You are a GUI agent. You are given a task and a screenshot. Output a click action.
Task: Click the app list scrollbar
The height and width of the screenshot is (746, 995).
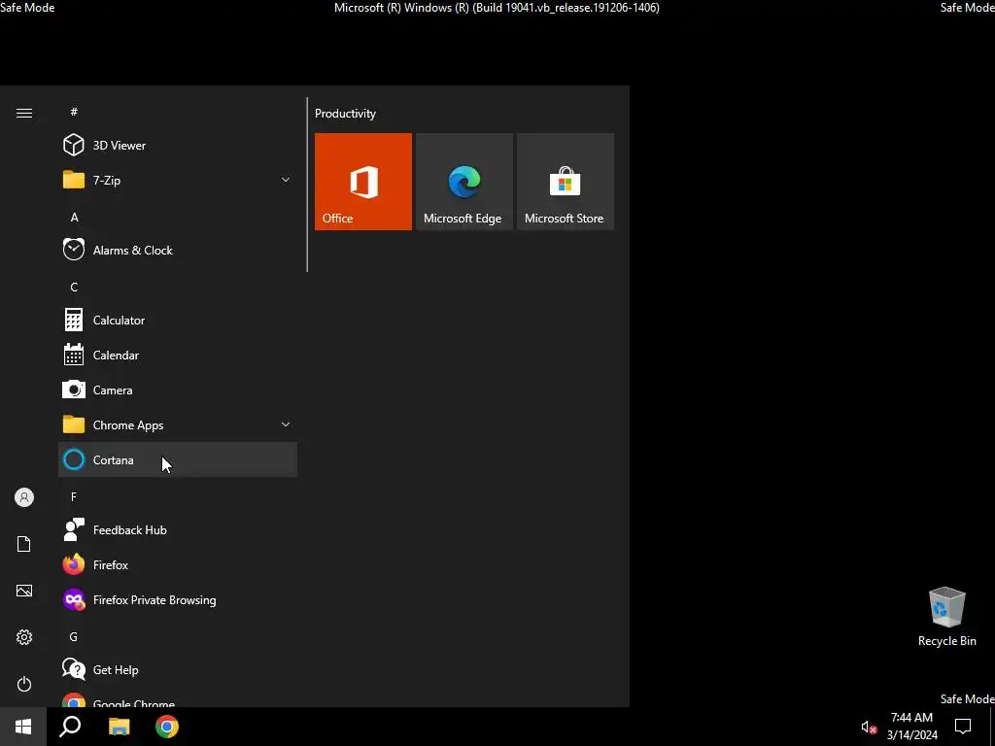point(307,184)
